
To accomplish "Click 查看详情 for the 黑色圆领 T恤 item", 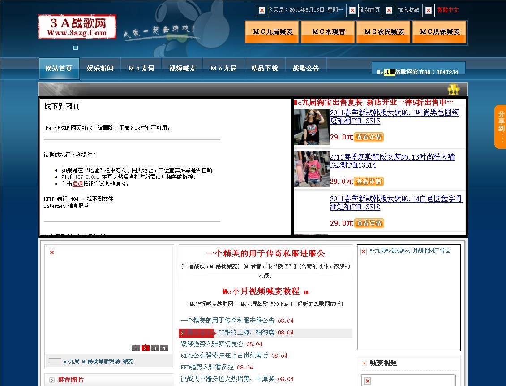I will [x=369, y=137].
